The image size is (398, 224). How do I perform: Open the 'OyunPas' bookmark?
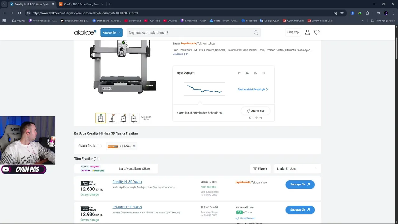tap(170, 21)
